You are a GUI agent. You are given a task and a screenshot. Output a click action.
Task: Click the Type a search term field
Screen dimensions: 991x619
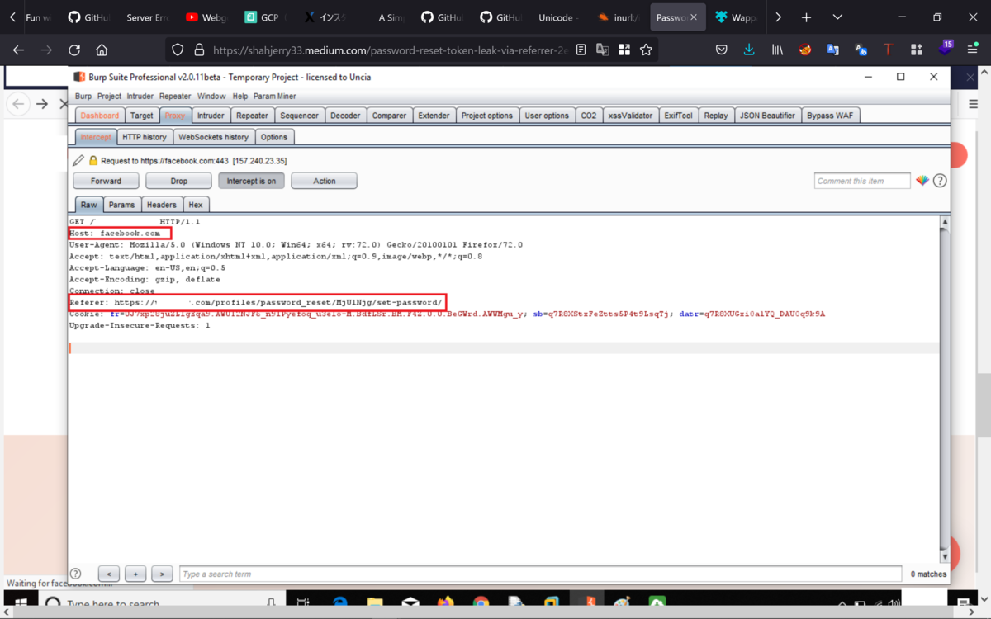coord(540,574)
